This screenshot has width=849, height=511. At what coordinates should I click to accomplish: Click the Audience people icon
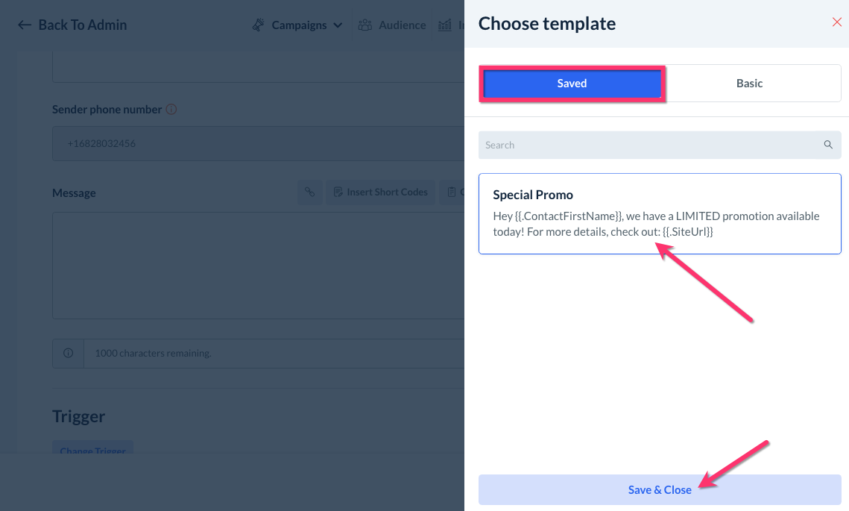point(365,25)
